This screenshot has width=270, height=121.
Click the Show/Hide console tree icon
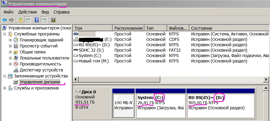pos(28,20)
